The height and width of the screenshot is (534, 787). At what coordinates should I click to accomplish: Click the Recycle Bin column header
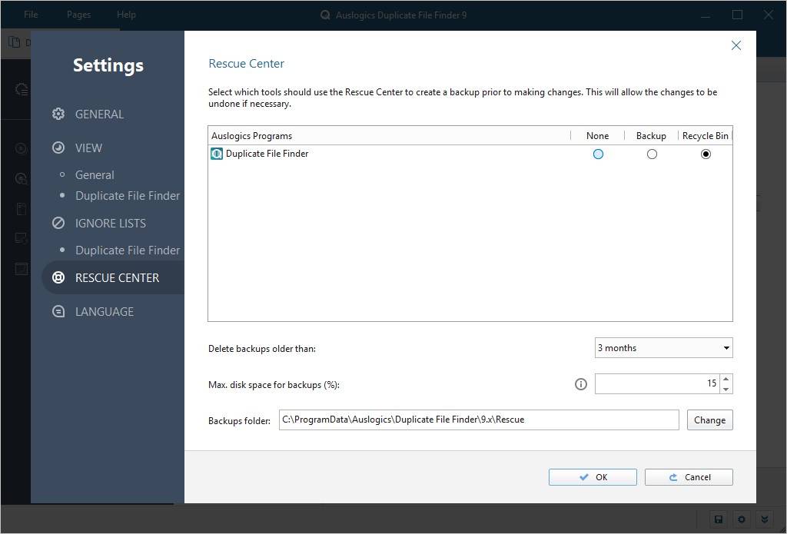tap(706, 135)
